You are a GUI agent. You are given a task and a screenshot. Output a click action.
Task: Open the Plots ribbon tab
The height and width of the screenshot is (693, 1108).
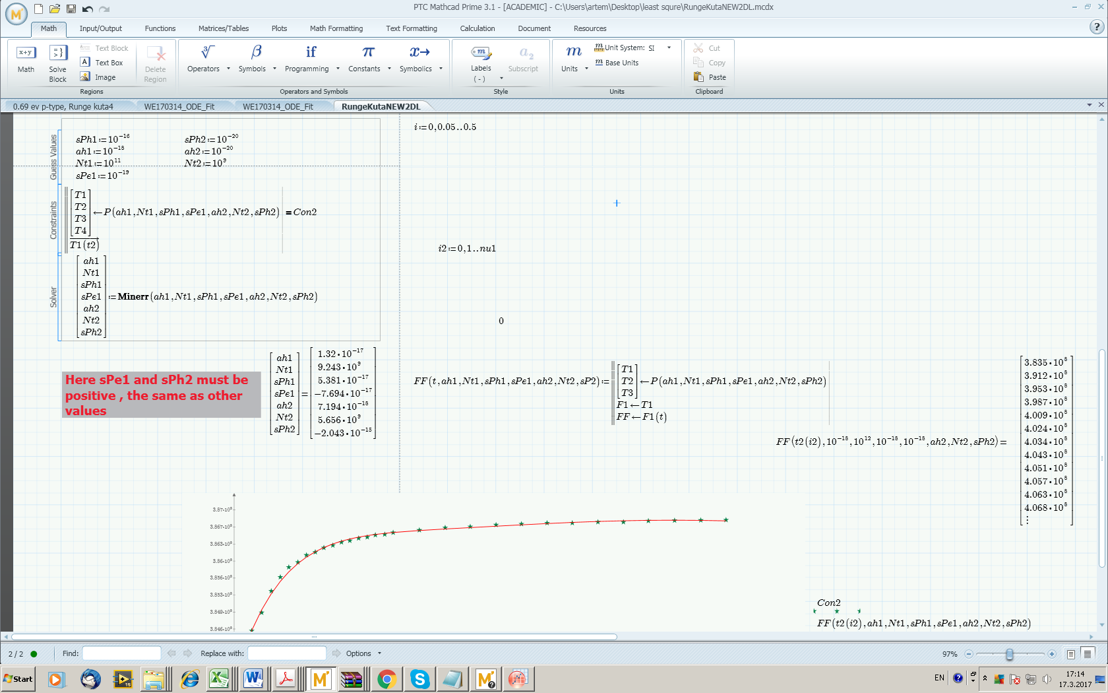point(279,28)
